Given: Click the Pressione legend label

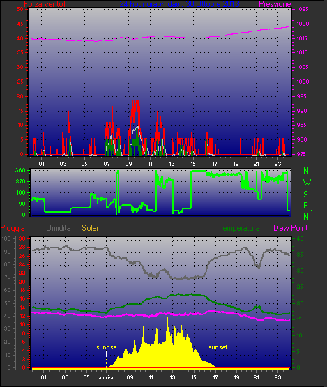Looking at the screenshot, I should click(275, 4).
